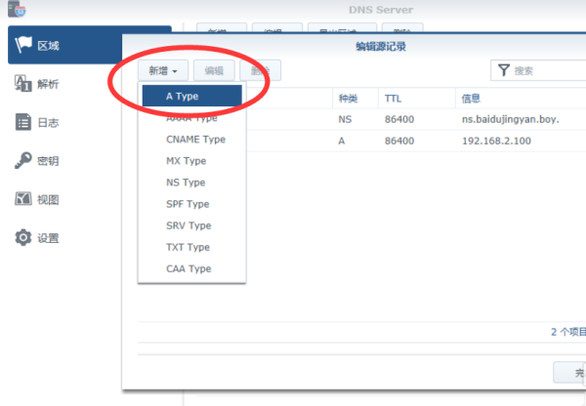586x406 pixels.
Task: Click the gear icon for 设置
Action: tap(23, 237)
